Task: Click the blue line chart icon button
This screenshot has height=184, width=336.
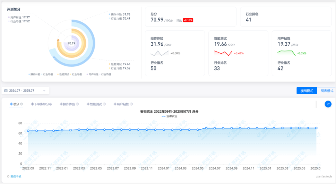Action: coord(328,104)
